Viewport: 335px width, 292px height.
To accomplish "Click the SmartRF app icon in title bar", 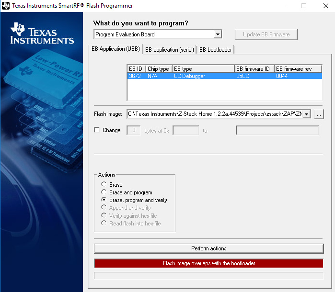I will coord(6,6).
